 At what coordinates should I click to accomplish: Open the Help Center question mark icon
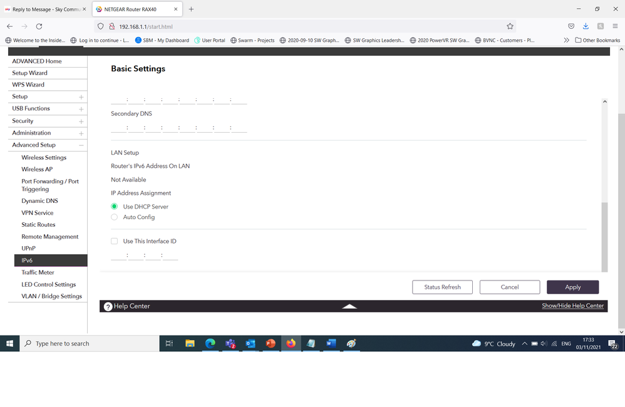pyautogui.click(x=108, y=306)
